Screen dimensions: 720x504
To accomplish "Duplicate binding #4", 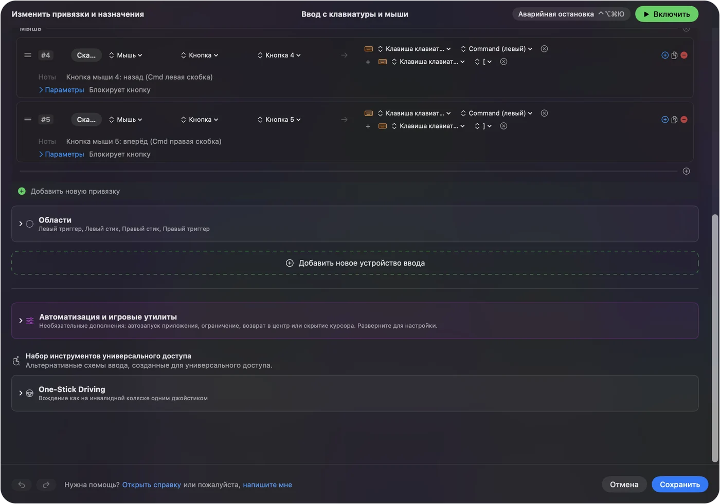I will (x=674, y=55).
